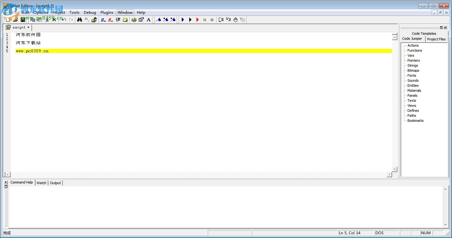Close the Code Jumper side panel
The image size is (452, 238).
[x=445, y=28]
